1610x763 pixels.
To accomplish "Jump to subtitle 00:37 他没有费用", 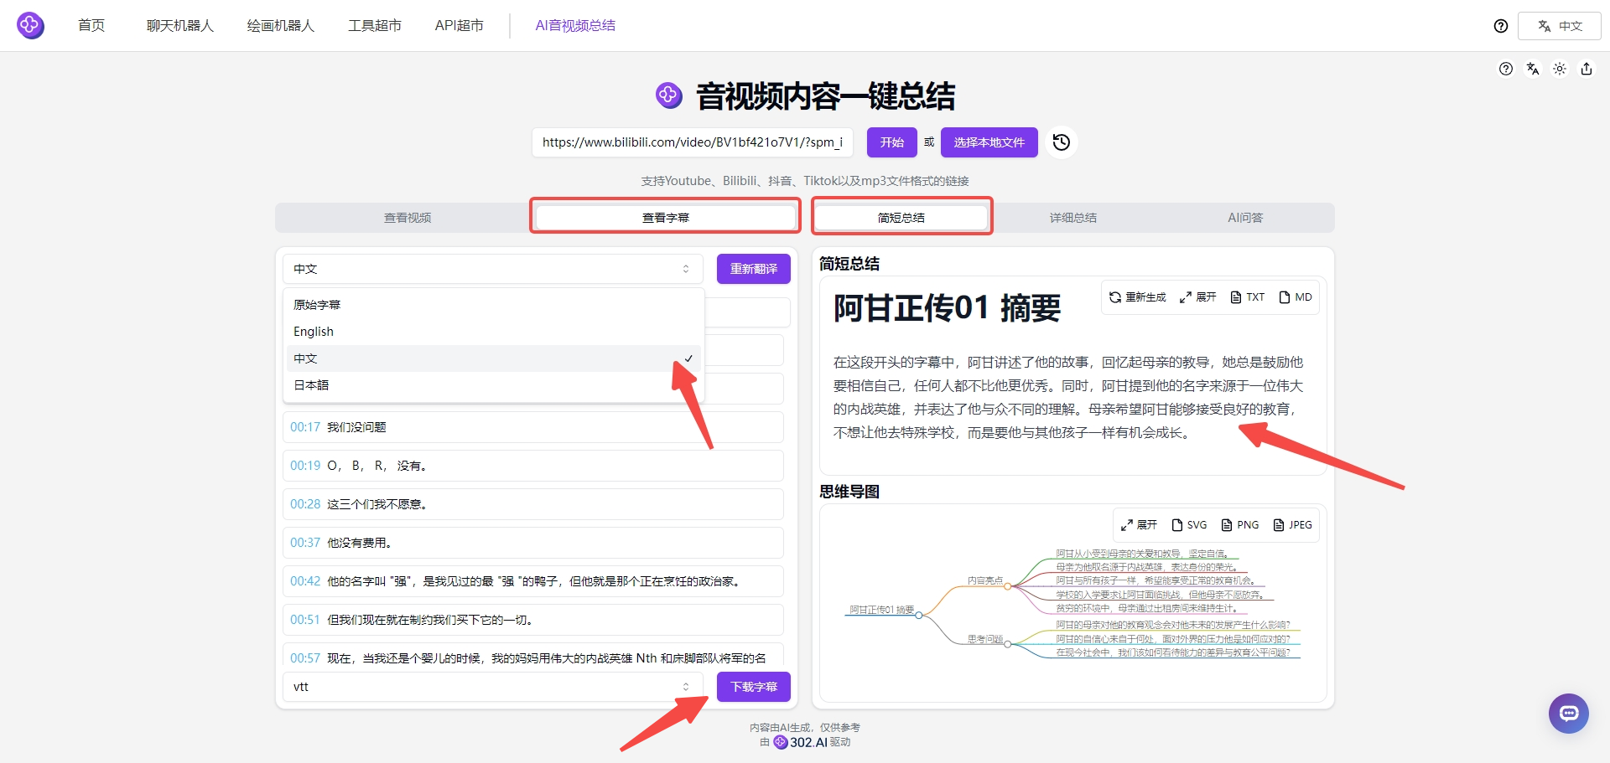I will (533, 543).
